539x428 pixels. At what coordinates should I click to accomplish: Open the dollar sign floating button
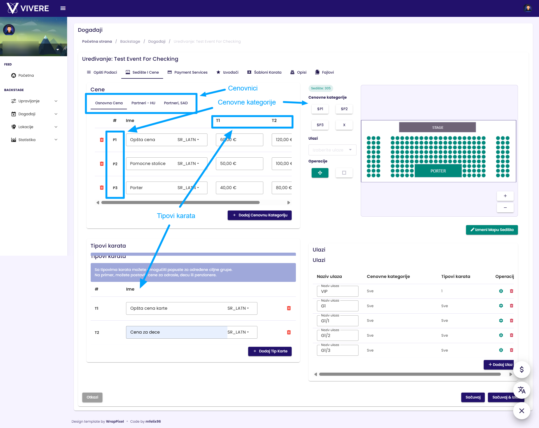click(x=522, y=369)
